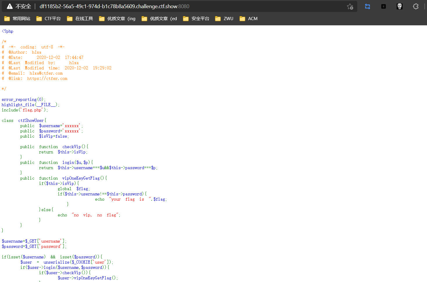Click the highlight_file(__FILE__) line
Screen dimensions: 427x282
click(31, 105)
